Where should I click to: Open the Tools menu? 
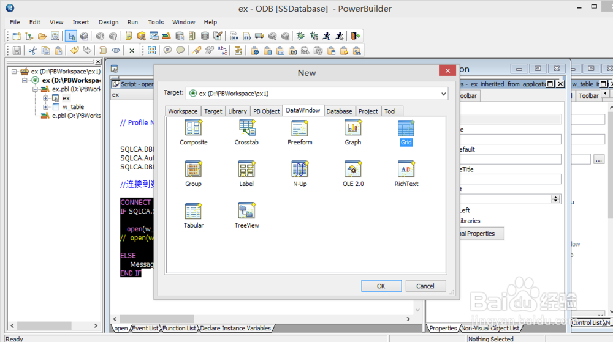(156, 22)
